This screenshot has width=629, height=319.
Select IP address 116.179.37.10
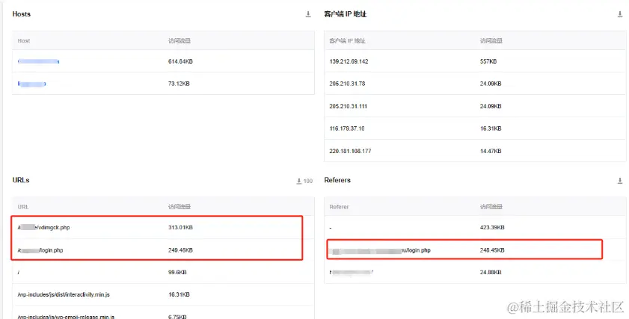click(x=346, y=128)
